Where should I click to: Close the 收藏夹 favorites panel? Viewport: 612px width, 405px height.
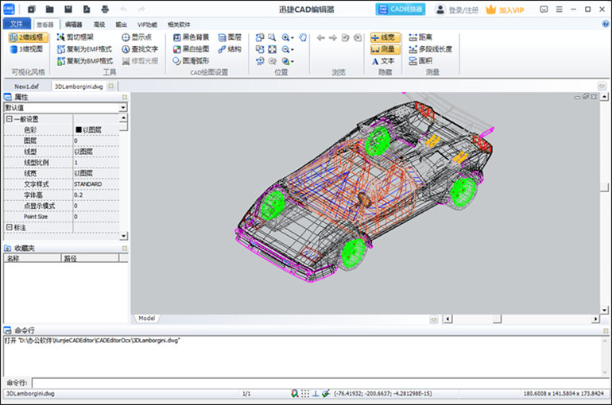(125, 249)
